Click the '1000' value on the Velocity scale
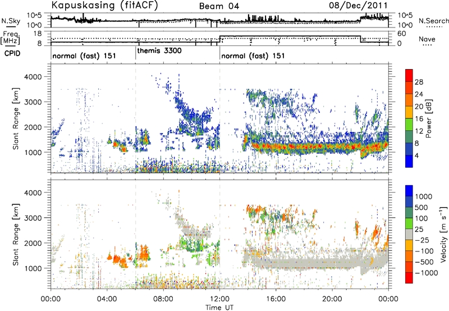Image resolution: width=449 pixels, height=311 pixels. coord(423,196)
